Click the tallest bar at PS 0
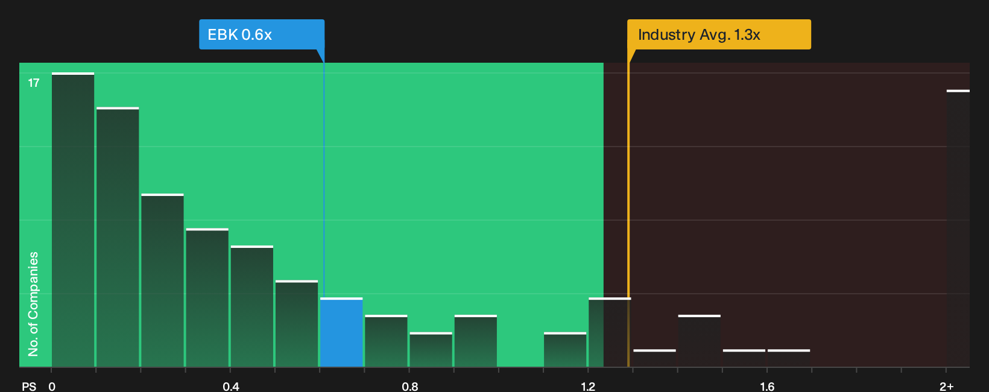Screen dimensions: 989x392 pyautogui.click(x=73, y=220)
